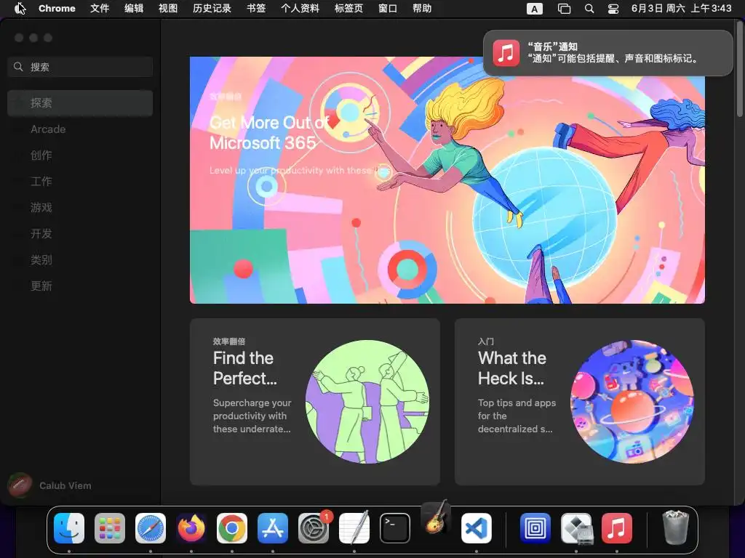Click the Apple menu icon
This screenshot has width=745, height=558.
click(20, 8)
